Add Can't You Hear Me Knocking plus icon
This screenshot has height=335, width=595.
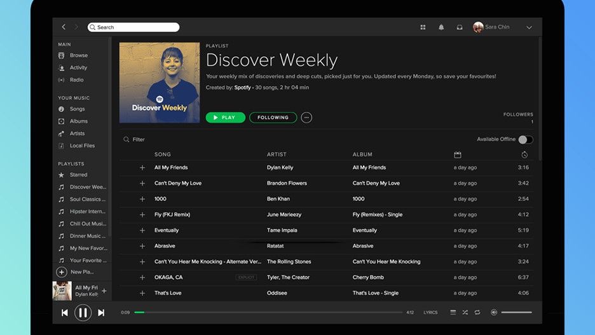(142, 262)
